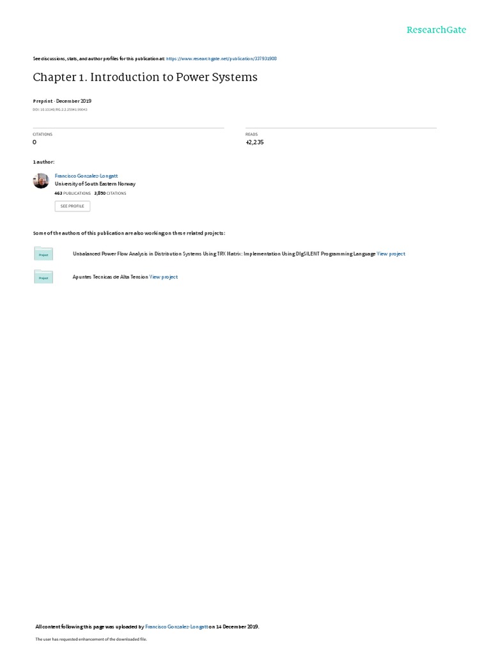The width and height of the screenshot is (491, 654).
Task: Open Francisco Gonzalez-Longatt author name link
Action: [86, 176]
